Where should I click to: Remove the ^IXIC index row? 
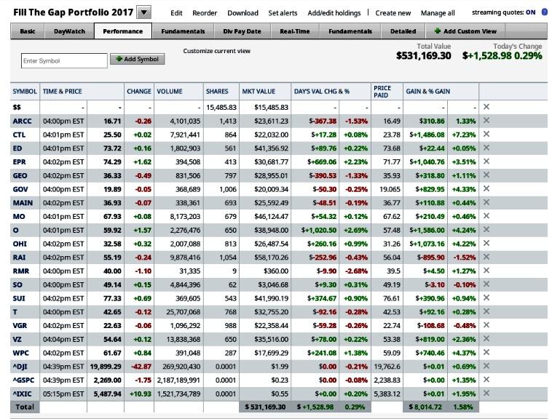(x=486, y=393)
